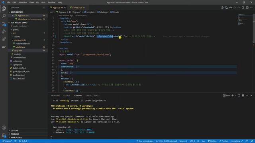The image size is (255, 143).
Task: Split the terminal panel
Action: (x=239, y=95)
